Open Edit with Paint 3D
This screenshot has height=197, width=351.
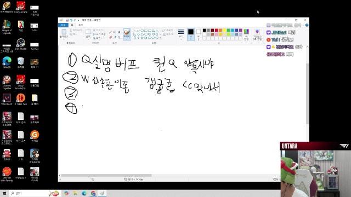(257, 34)
